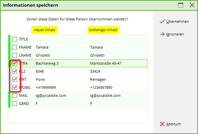Click the red X Abbruch icon

tap(162, 124)
